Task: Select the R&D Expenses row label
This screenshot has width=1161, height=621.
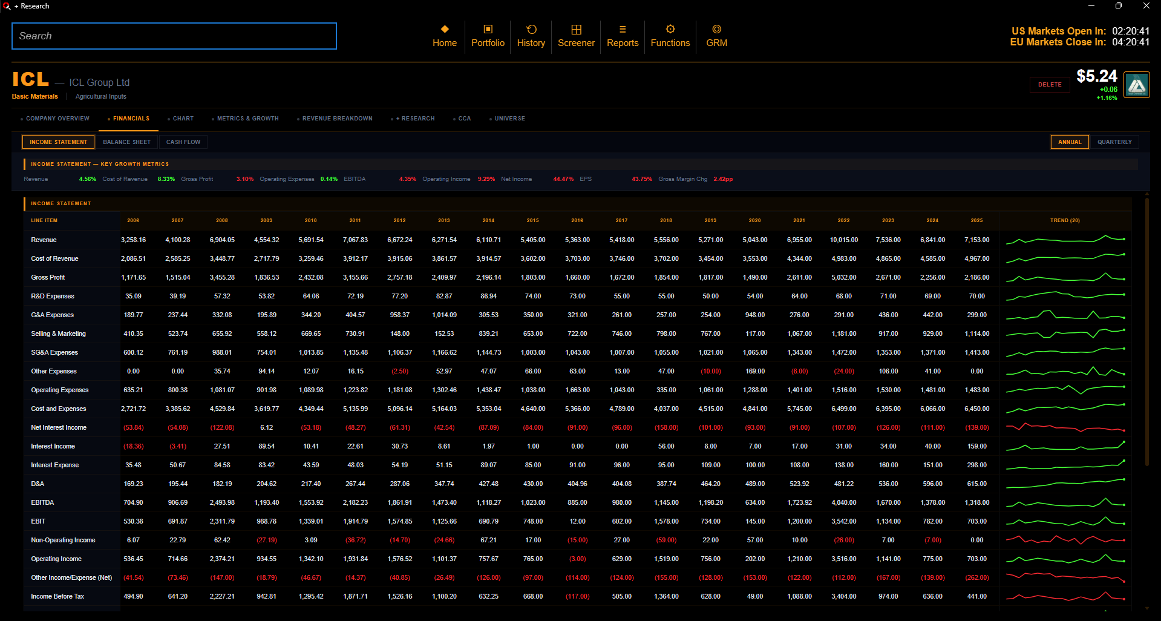Action: [x=53, y=297]
